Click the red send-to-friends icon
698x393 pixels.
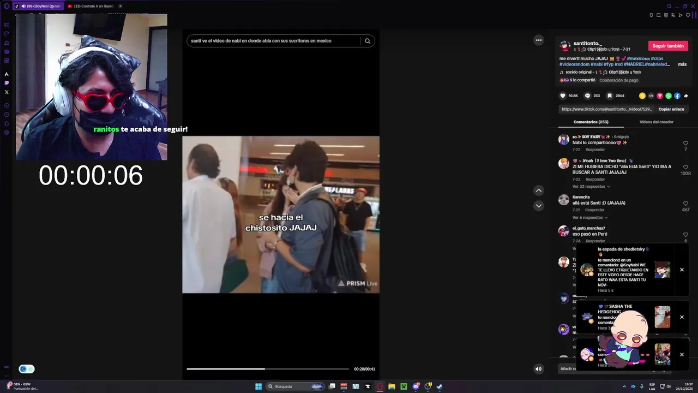pos(660,96)
